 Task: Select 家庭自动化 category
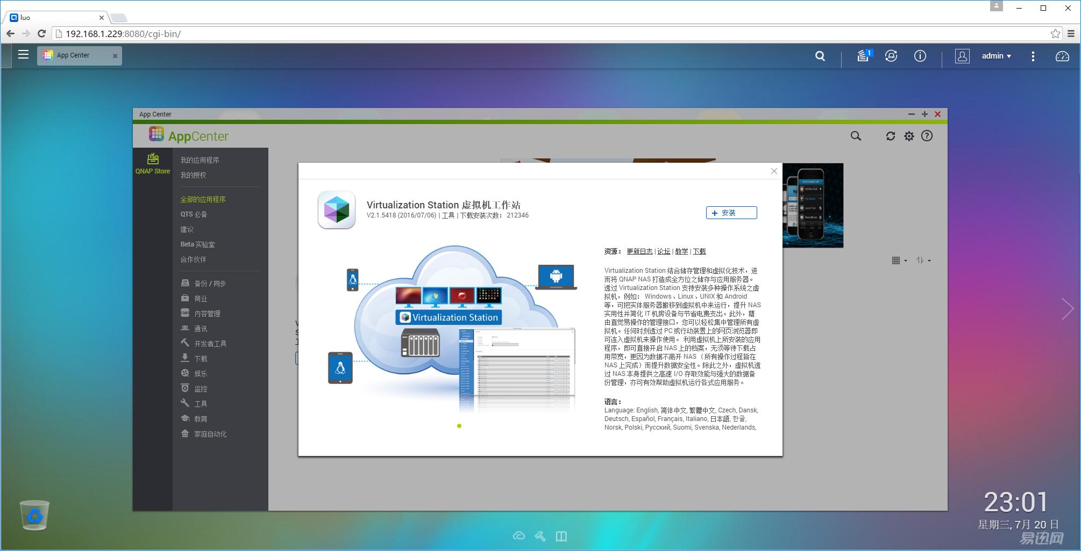(203, 434)
